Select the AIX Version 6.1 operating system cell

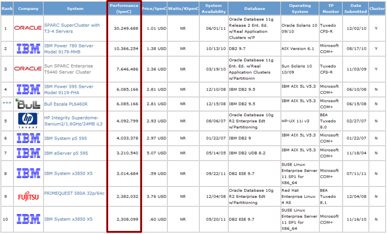[298, 49]
